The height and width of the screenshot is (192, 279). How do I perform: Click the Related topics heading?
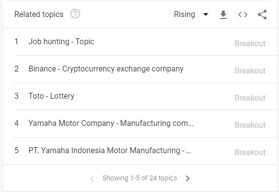coord(39,15)
